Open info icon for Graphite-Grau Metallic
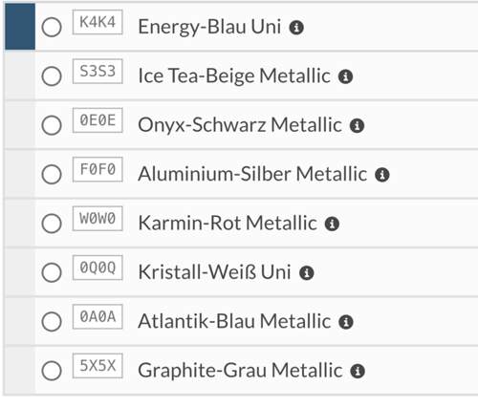The height and width of the screenshot is (408, 478). tap(358, 371)
